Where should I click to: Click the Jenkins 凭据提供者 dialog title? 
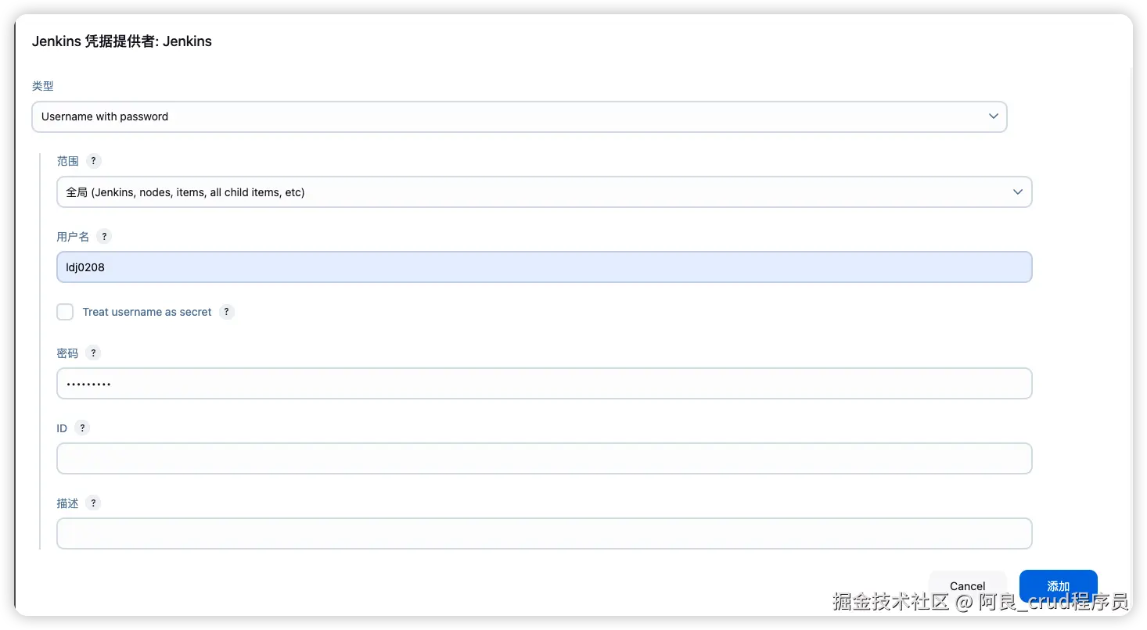122,41
